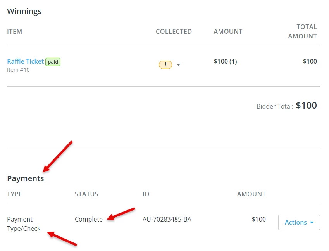Click the ITEM column header
Viewport: 329px width, 251px height.
14,31
